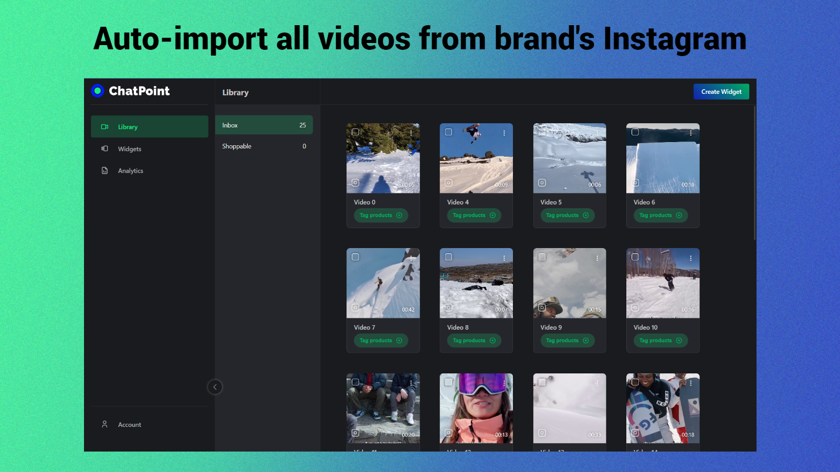Select the Library video camera icon in sidebar
This screenshot has height=472, width=840.
pos(104,126)
